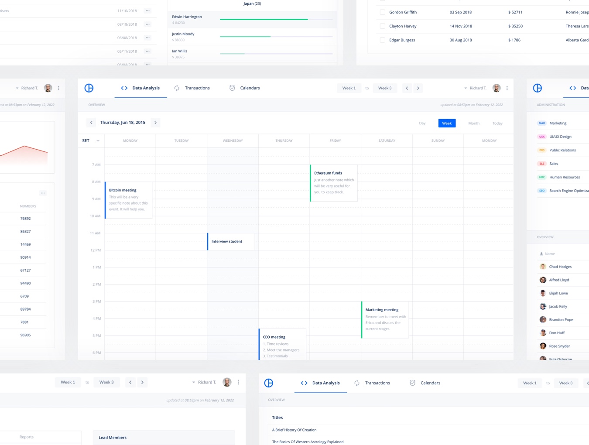Expand the Richard T. user dropdown in calendar window
Viewport: 589px width, 445px height.
pos(466,88)
